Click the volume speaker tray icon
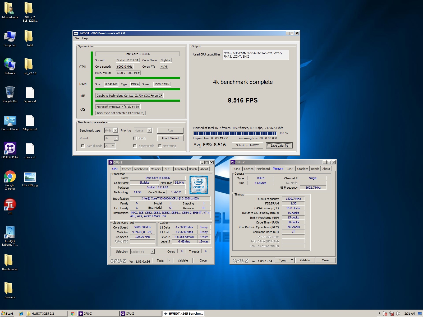 (398, 314)
